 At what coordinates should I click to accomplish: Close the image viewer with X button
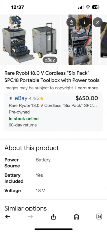pyautogui.click(x=97, y=22)
